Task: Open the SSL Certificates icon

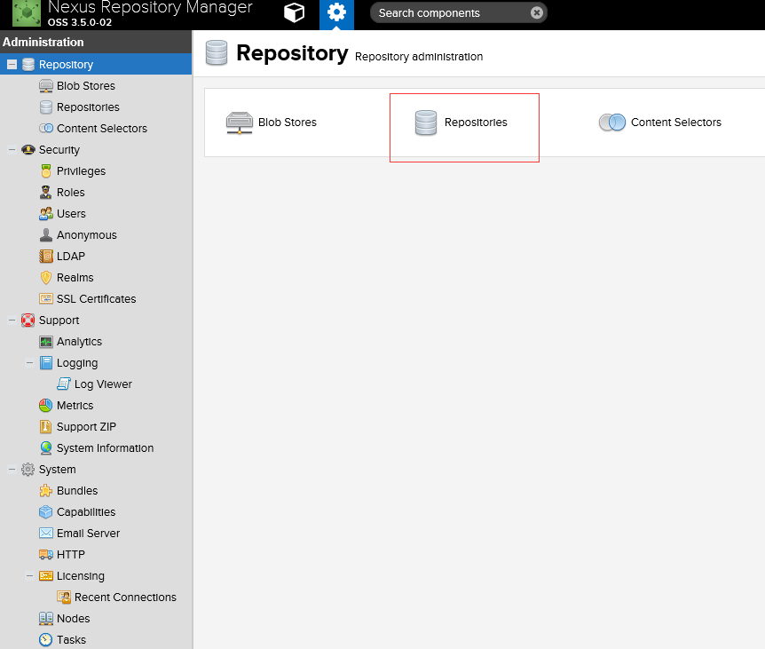Action: (x=46, y=298)
